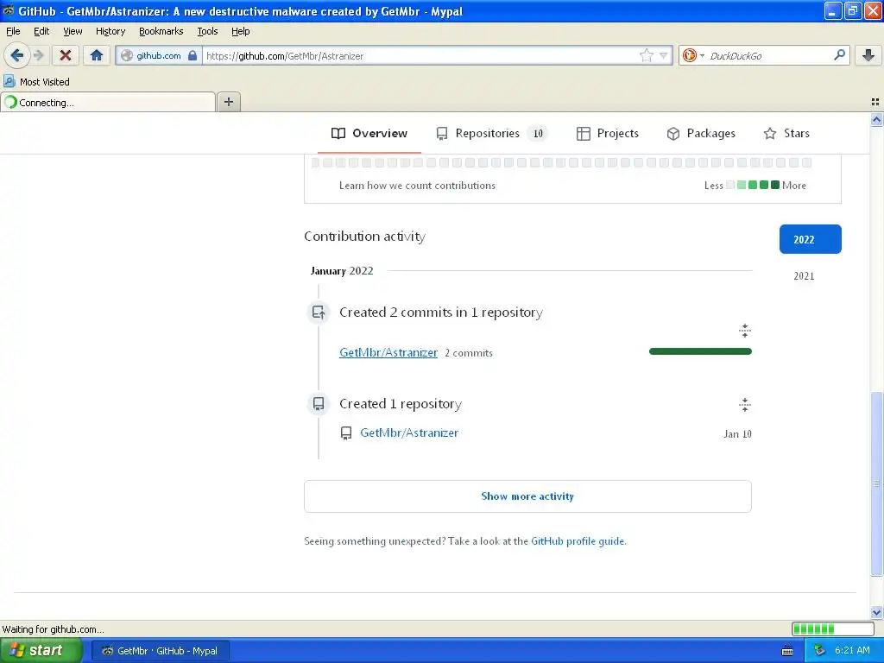Click the page loading progress bar
The height and width of the screenshot is (663, 884).
pos(833,628)
